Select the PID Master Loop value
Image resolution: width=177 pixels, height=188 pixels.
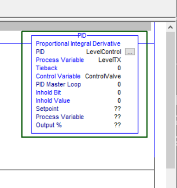(x=119, y=84)
